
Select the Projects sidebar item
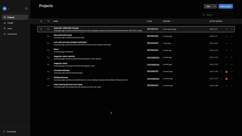15,17
